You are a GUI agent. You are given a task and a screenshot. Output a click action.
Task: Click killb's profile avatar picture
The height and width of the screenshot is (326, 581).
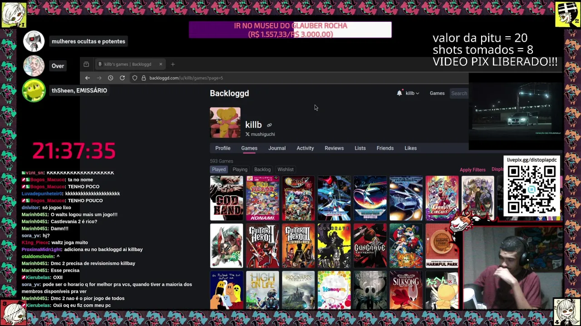[225, 123]
